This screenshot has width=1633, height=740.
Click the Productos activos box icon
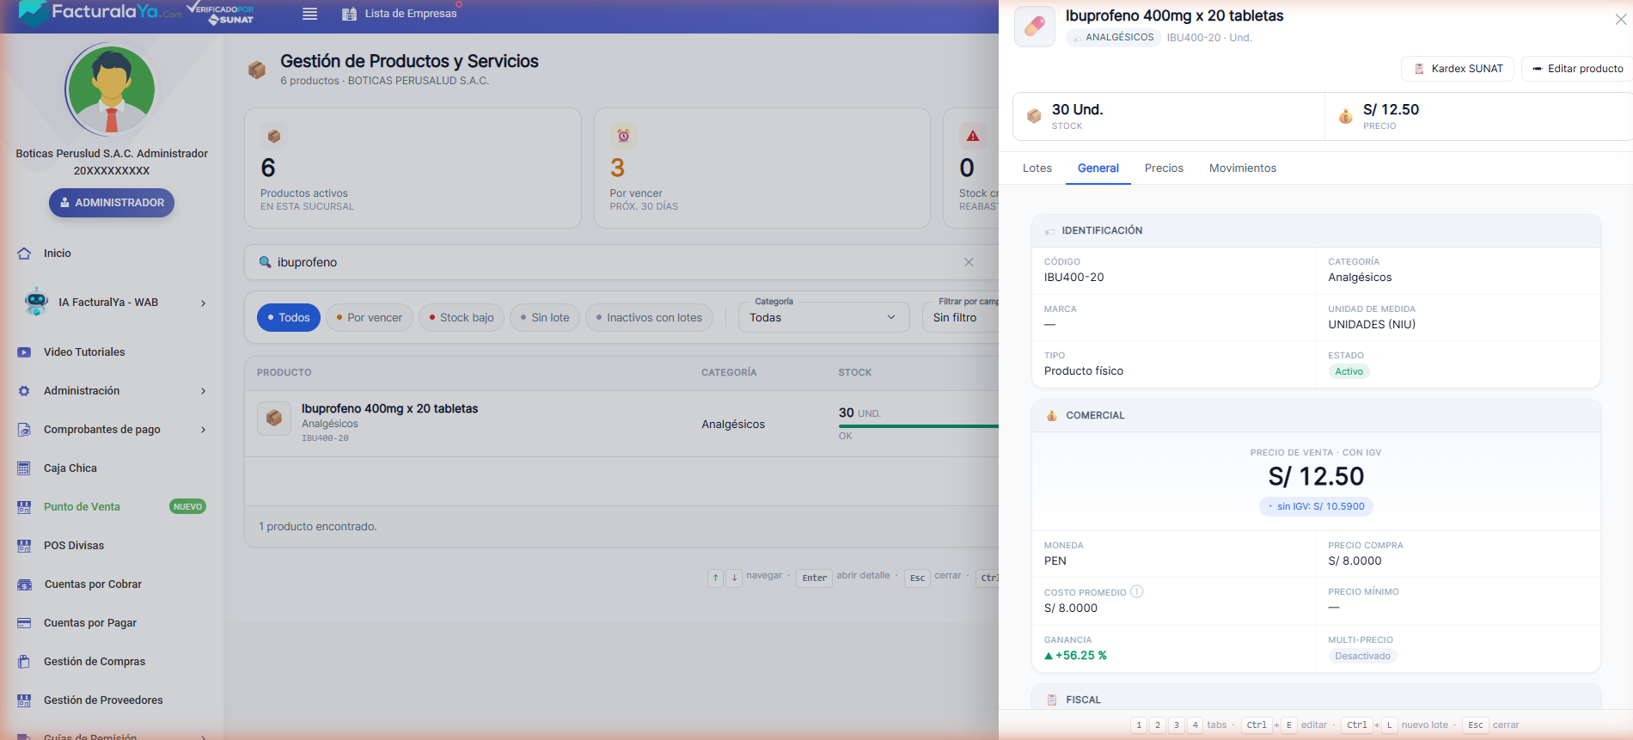pos(274,136)
